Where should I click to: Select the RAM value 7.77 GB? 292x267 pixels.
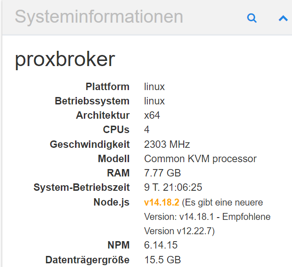click(x=162, y=173)
